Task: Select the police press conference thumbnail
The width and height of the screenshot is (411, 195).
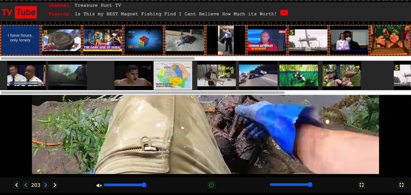Action: [27, 75]
